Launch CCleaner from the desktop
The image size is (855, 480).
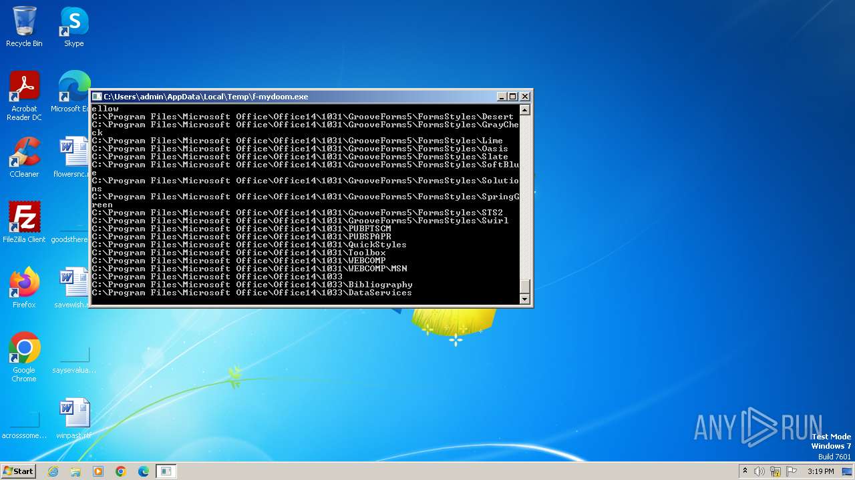coord(24,157)
